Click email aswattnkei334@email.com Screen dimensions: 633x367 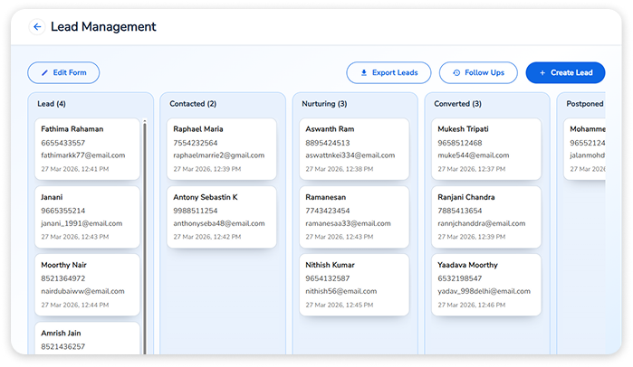tap(350, 155)
